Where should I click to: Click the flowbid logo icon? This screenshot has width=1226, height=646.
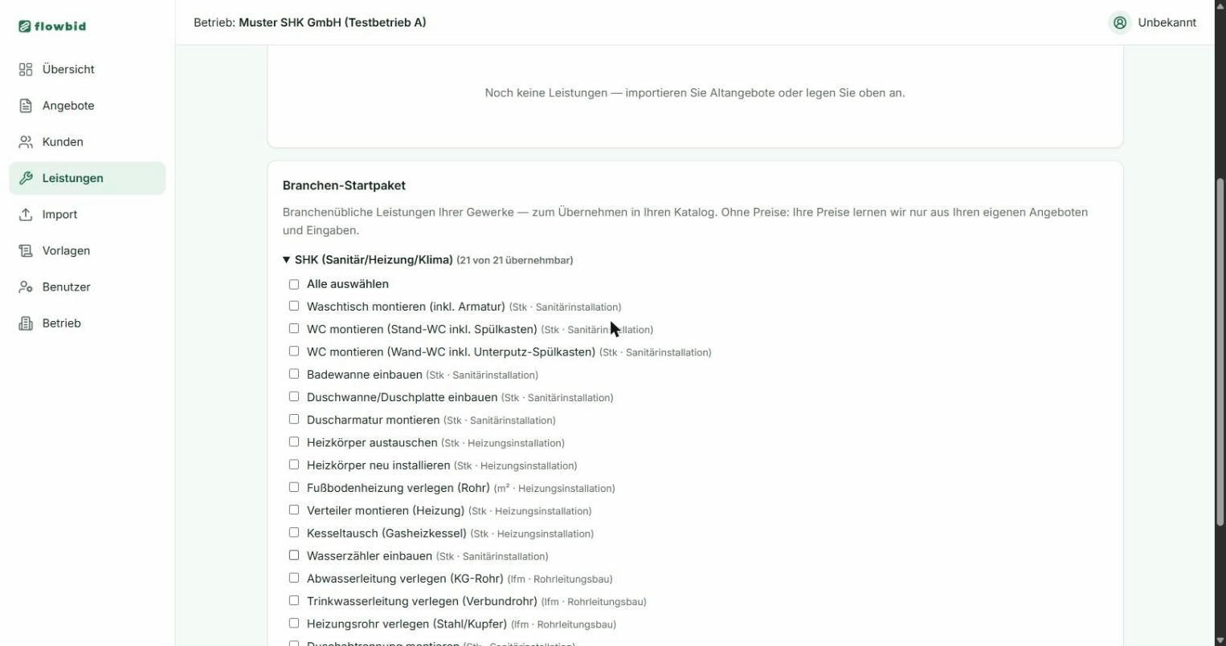pos(25,26)
